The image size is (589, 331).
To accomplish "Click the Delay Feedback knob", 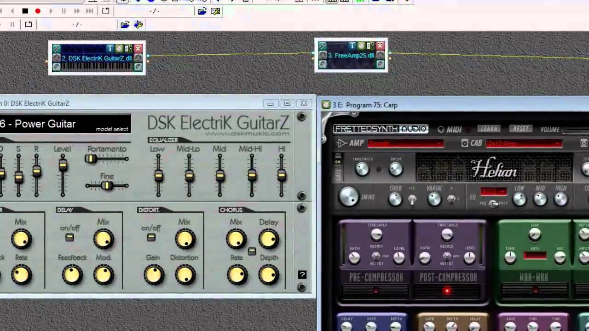I will tap(72, 274).
